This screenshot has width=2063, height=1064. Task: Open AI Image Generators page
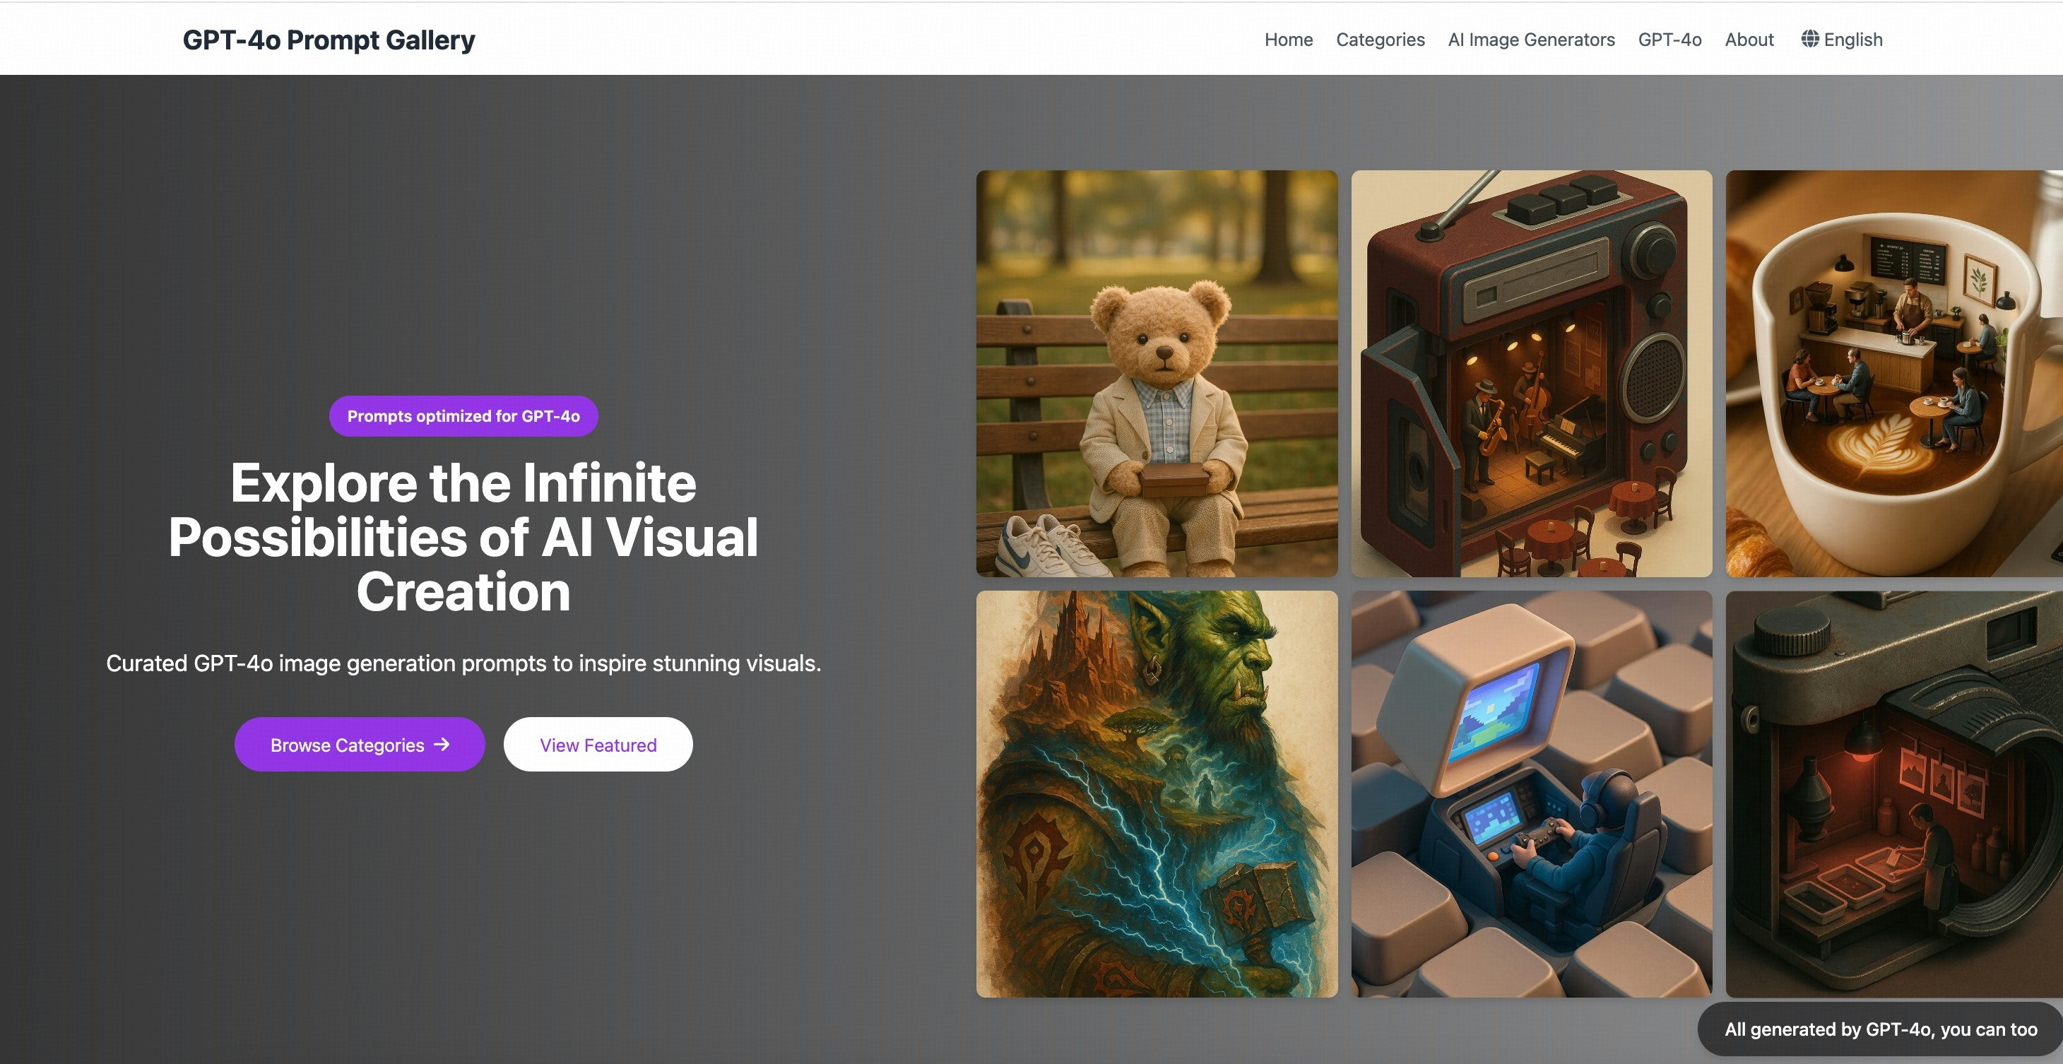pyautogui.click(x=1530, y=40)
